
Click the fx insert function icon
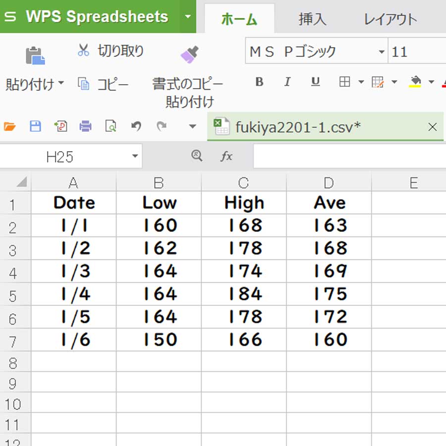[226, 156]
